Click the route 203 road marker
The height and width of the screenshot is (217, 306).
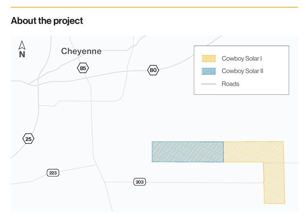pyautogui.click(x=140, y=182)
